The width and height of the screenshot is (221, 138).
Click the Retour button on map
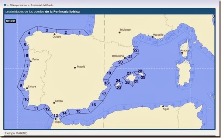(x=11, y=21)
